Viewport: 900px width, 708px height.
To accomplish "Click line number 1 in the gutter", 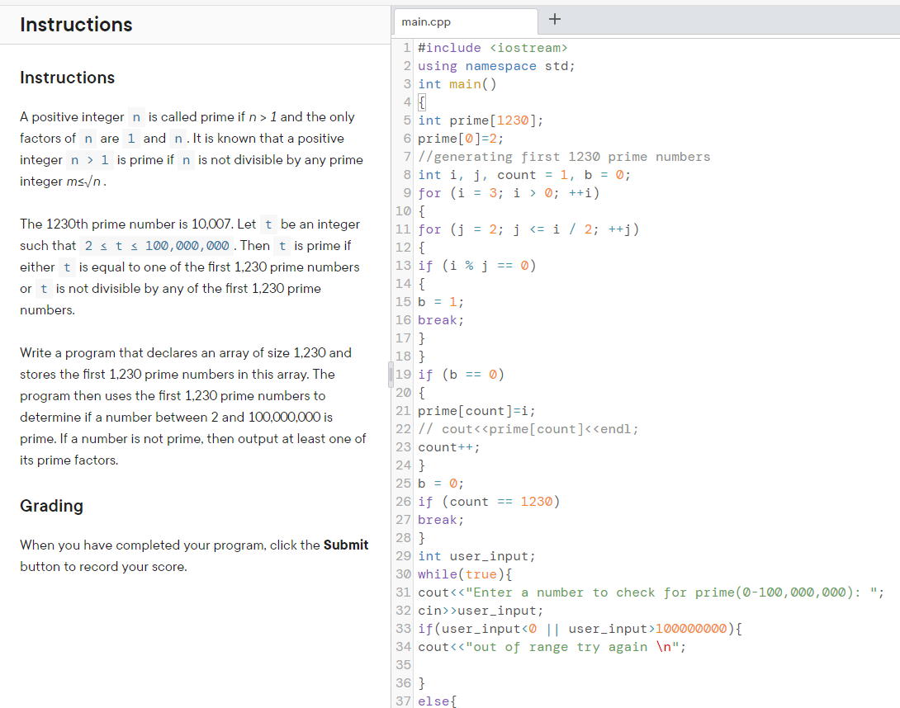I will pos(406,47).
